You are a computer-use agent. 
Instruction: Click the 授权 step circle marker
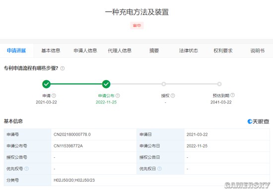point(163,84)
